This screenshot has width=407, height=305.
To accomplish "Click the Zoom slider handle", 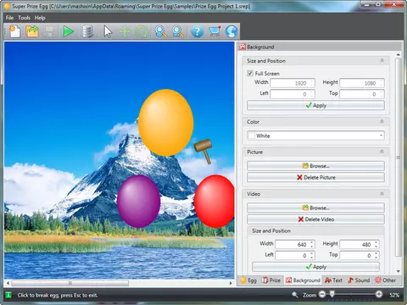I will [332, 295].
